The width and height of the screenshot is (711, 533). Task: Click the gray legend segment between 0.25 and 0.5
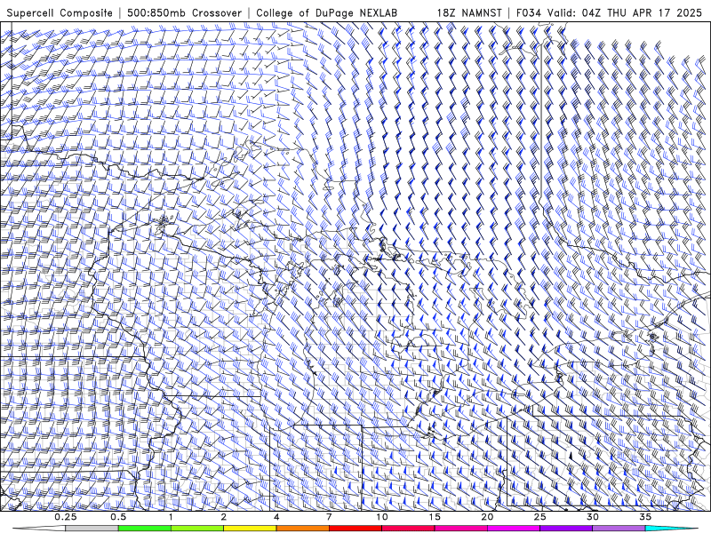tap(92, 529)
